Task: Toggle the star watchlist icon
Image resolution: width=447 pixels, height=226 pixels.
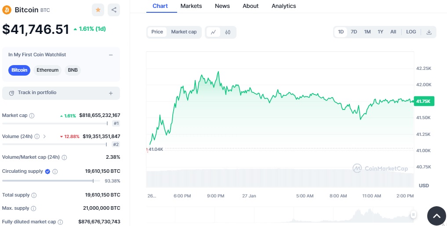Action: [x=98, y=10]
